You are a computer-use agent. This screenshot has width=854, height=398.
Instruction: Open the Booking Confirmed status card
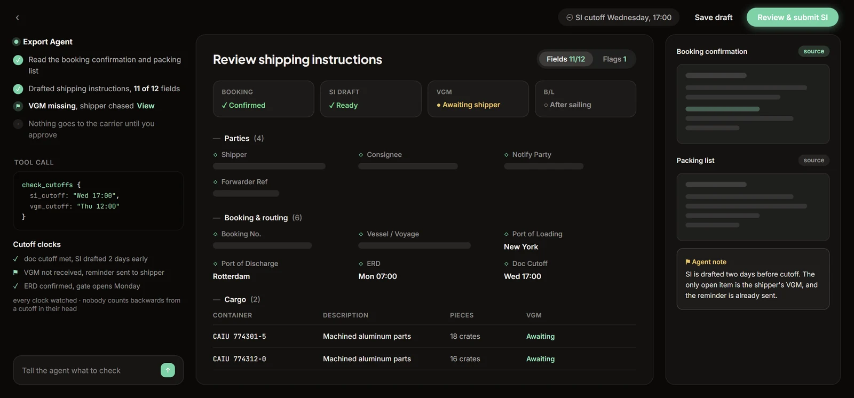(264, 99)
